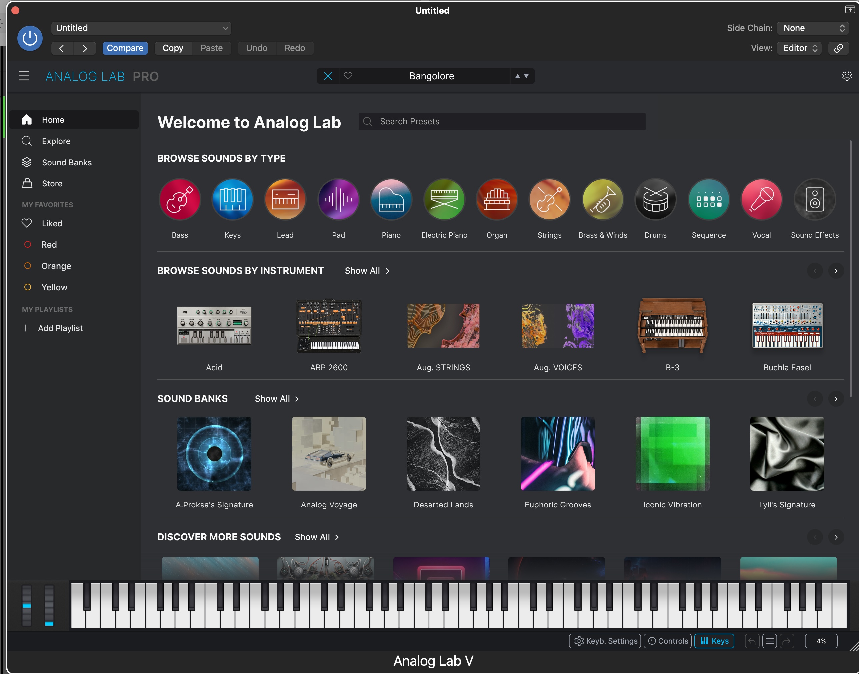Choose the Pad sound type icon

338,200
